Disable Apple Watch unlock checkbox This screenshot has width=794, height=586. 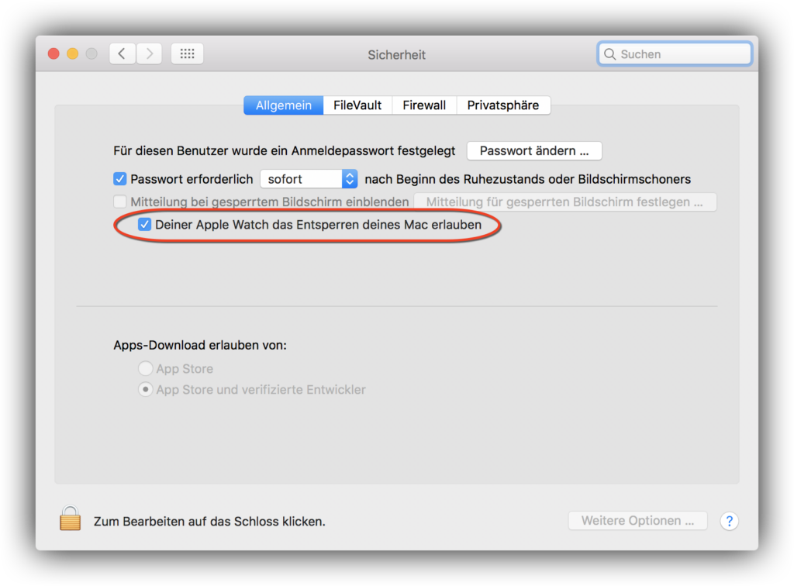tap(144, 225)
